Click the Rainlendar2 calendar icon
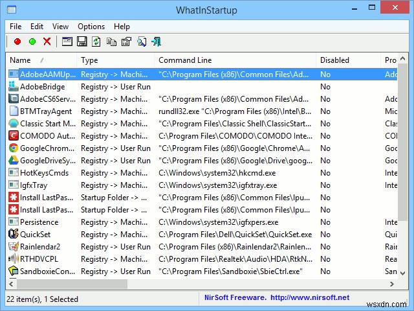The image size is (414, 311). [13, 246]
